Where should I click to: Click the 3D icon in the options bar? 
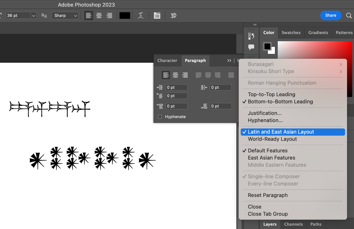pyautogui.click(x=173, y=15)
